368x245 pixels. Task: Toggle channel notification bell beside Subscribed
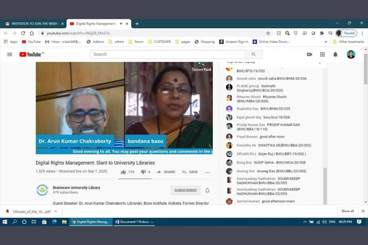[x=207, y=190]
